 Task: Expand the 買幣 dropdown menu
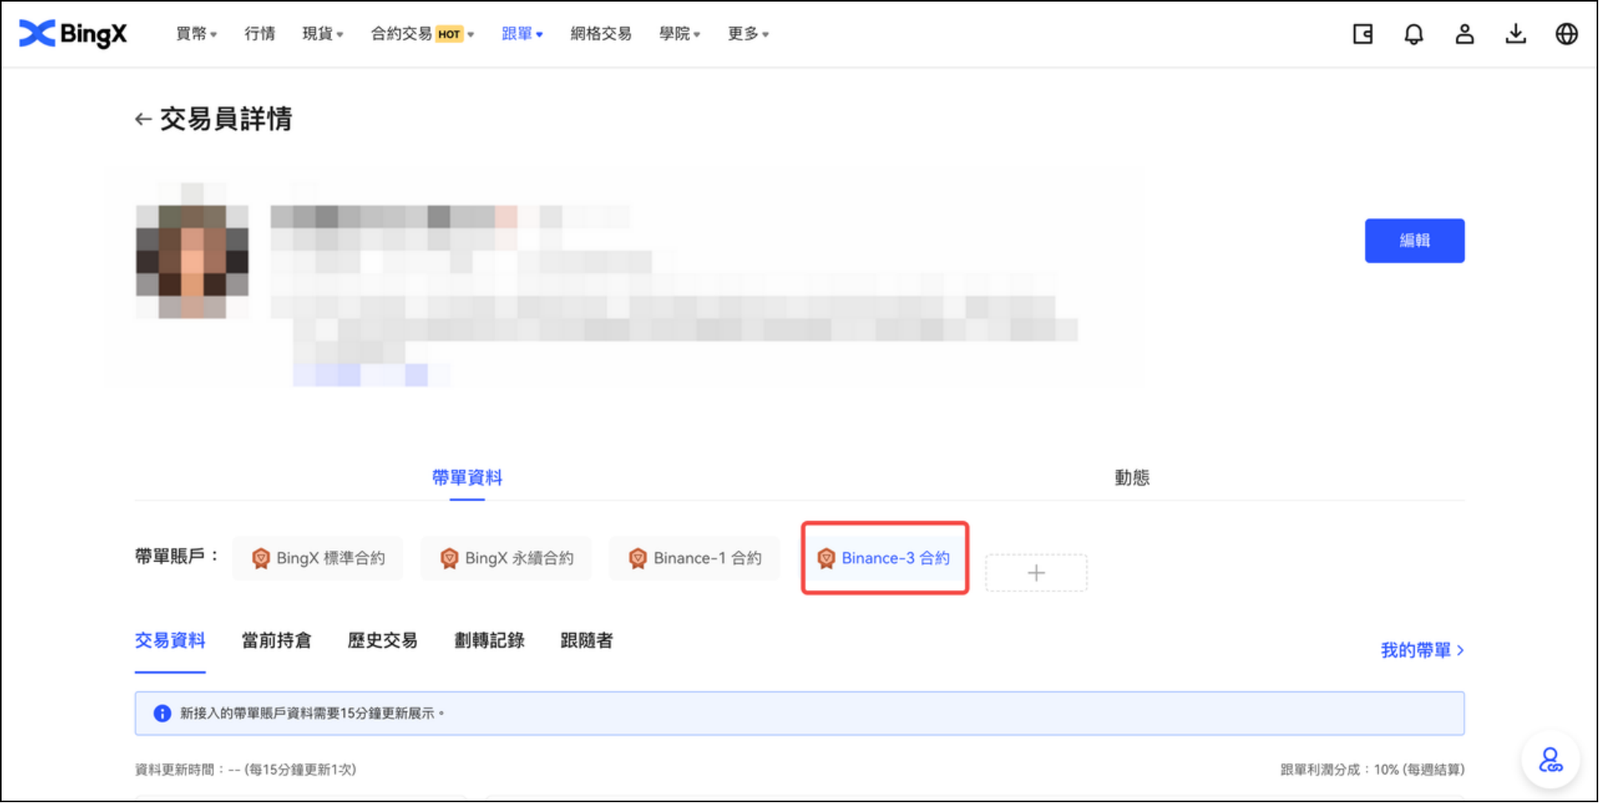[x=196, y=33]
